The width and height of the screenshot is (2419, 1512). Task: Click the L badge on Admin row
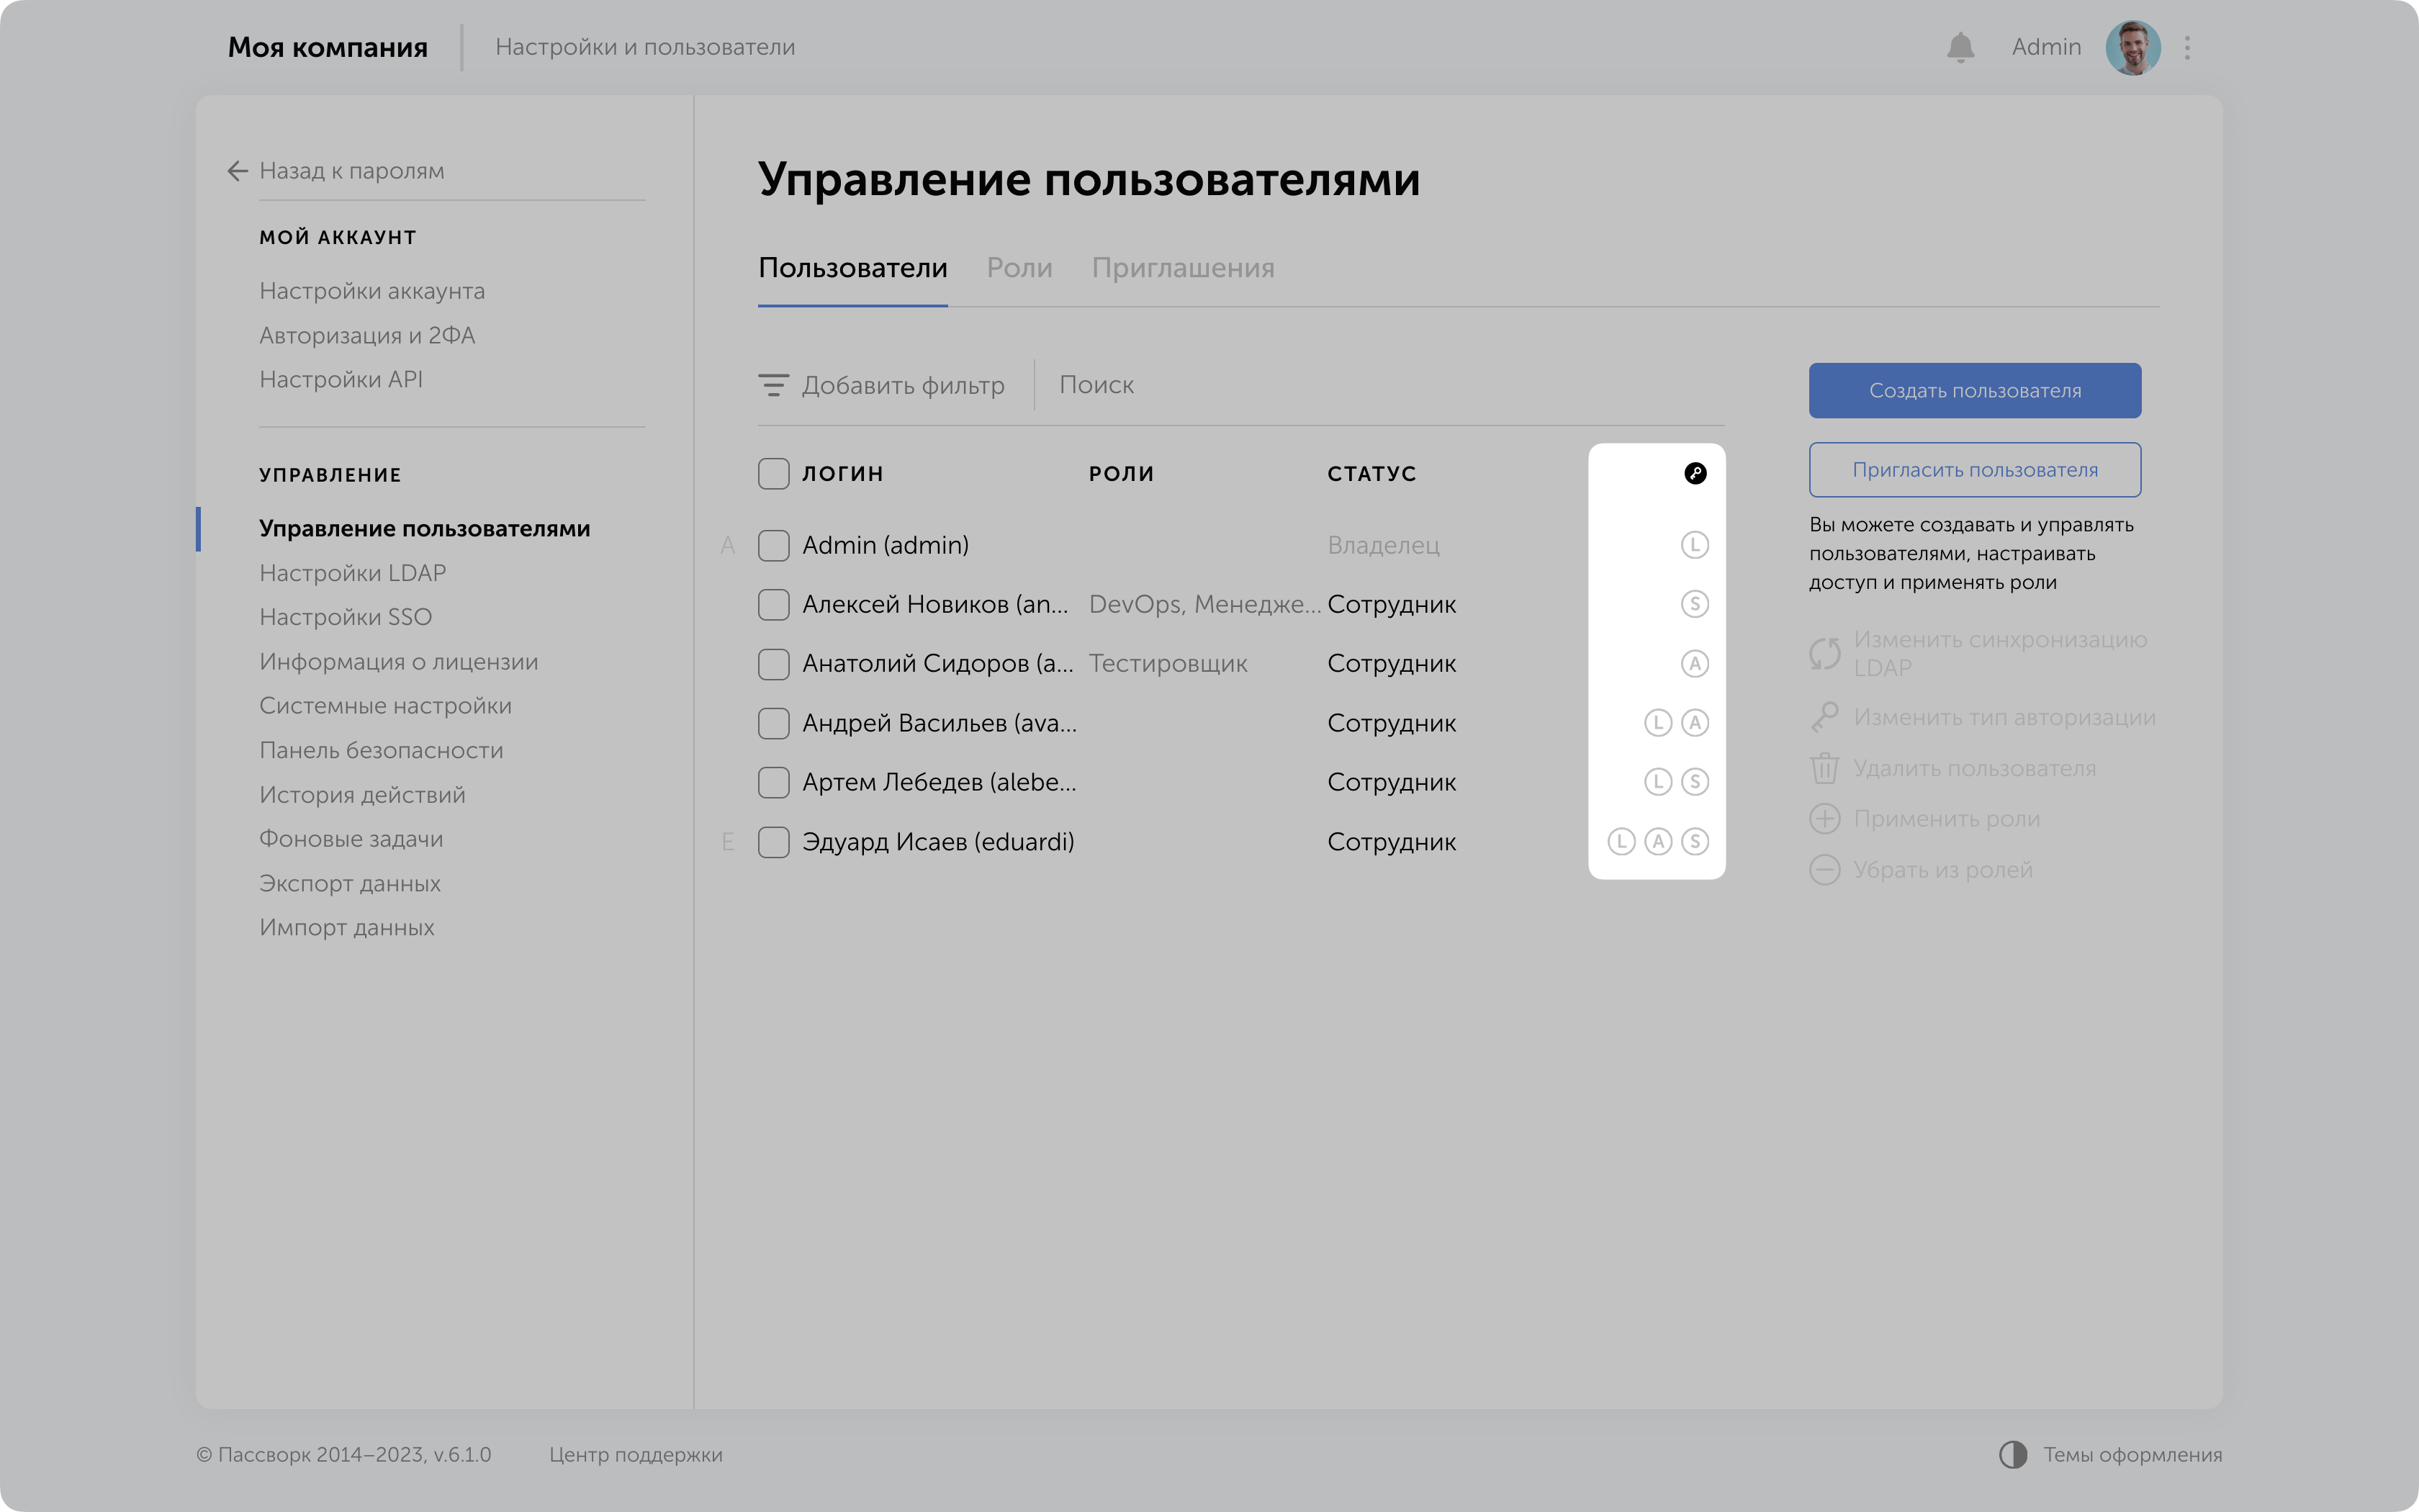pyautogui.click(x=1694, y=545)
